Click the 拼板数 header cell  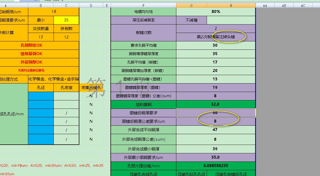[x=66, y=29]
